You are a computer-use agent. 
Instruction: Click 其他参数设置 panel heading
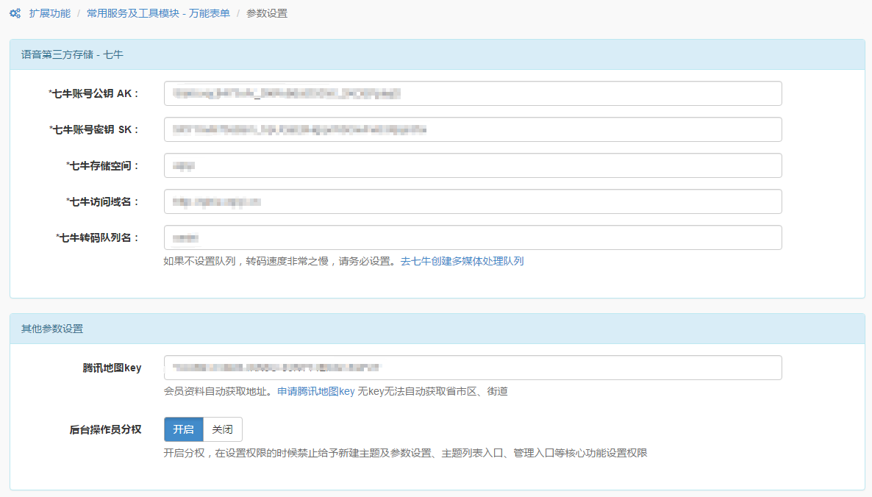click(52, 329)
